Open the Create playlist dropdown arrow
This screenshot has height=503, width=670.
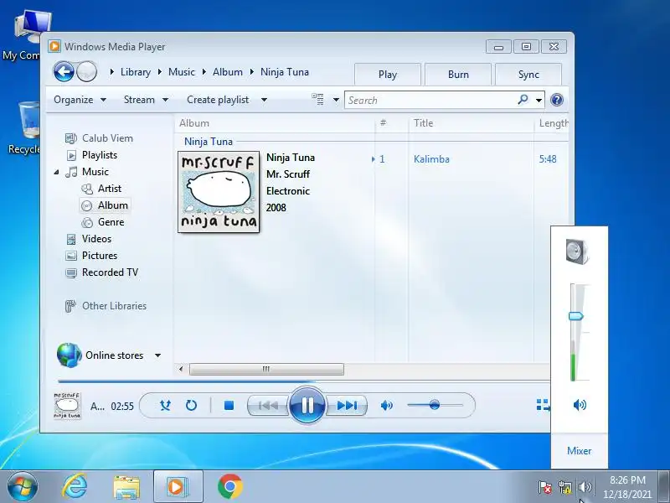click(x=264, y=100)
